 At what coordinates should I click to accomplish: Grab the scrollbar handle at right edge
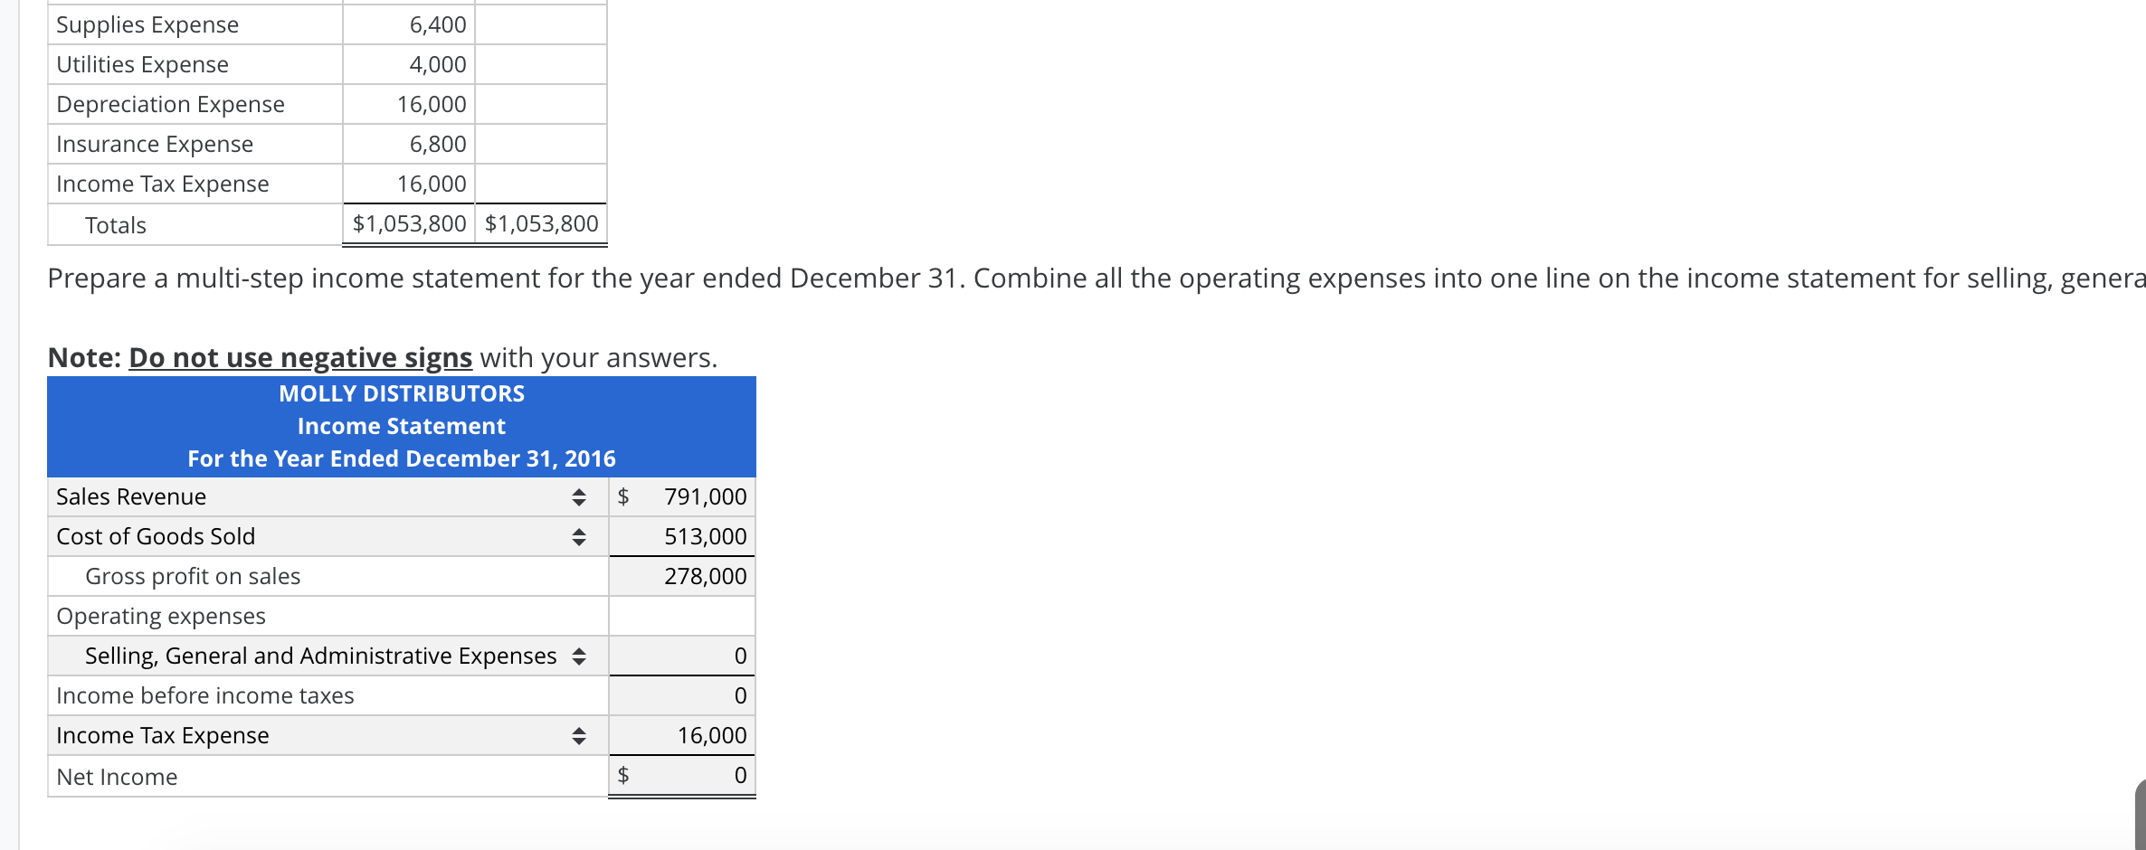coord(2141,814)
